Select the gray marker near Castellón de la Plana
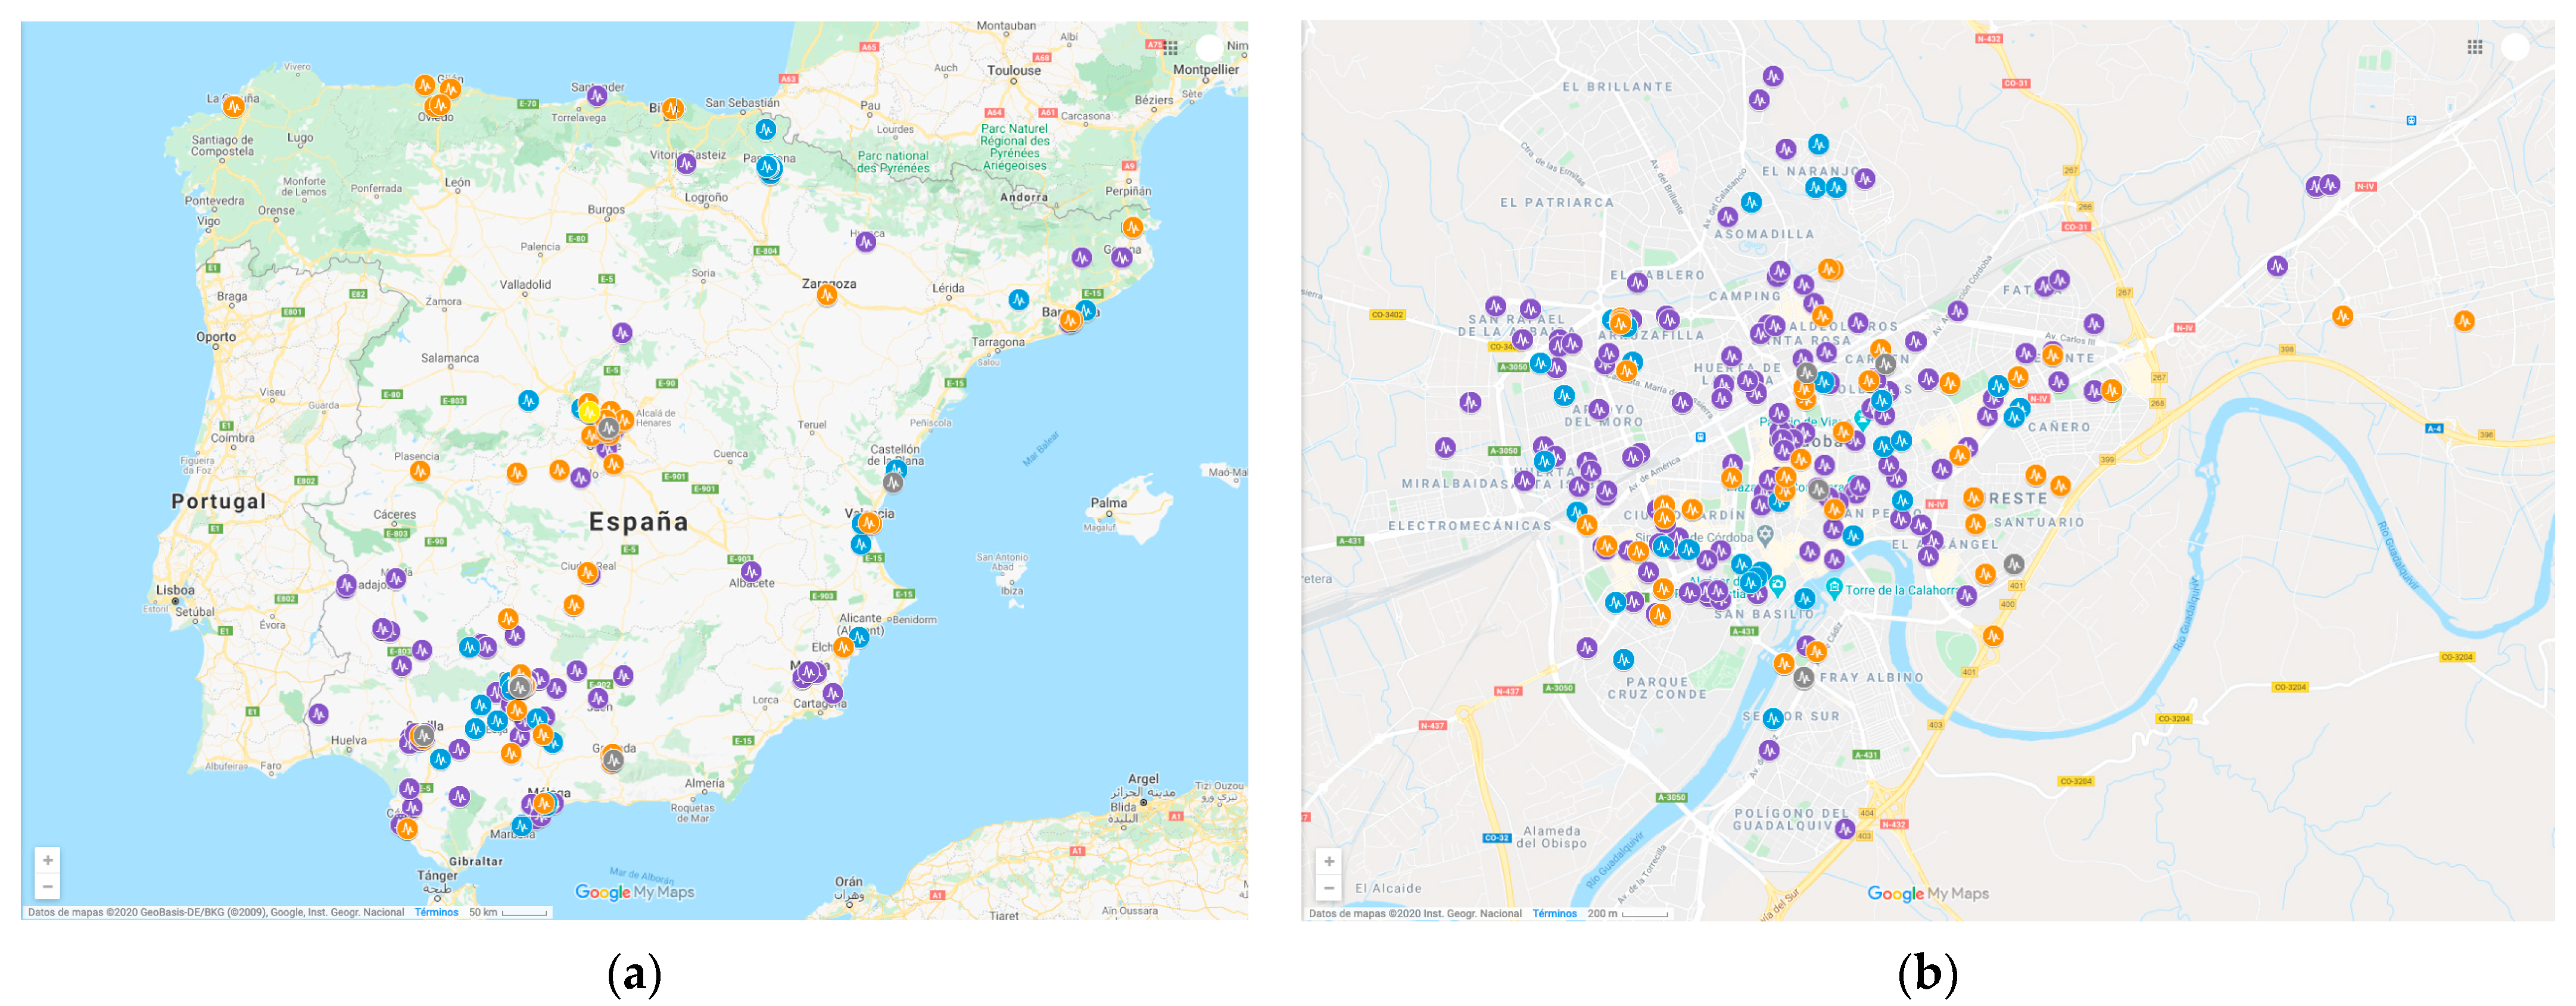This screenshot has height=1006, width=2576. pyautogui.click(x=893, y=483)
